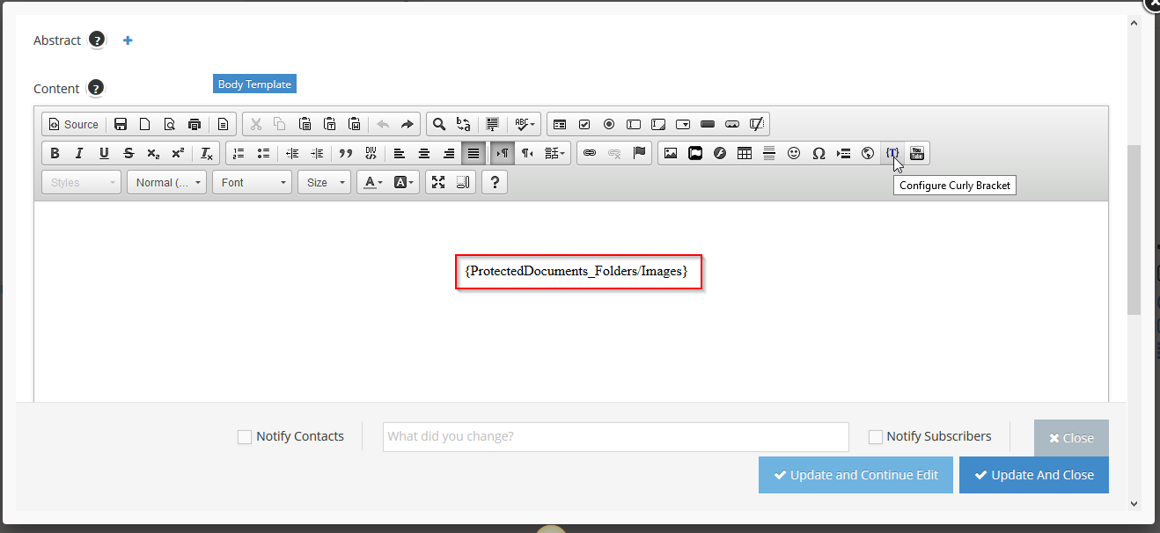Image resolution: width=1160 pixels, height=533 pixels.
Task: Insert a checkbox form field
Action: (x=584, y=124)
